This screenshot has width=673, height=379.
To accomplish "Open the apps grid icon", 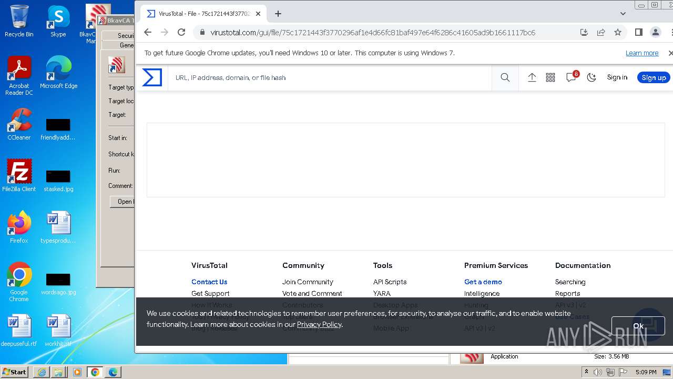I will pyautogui.click(x=550, y=77).
